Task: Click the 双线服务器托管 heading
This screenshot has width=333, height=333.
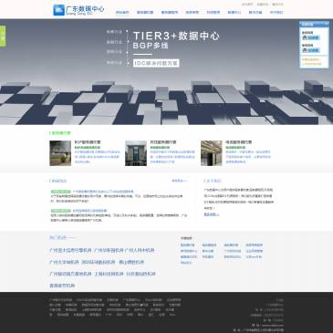Action: point(163,142)
